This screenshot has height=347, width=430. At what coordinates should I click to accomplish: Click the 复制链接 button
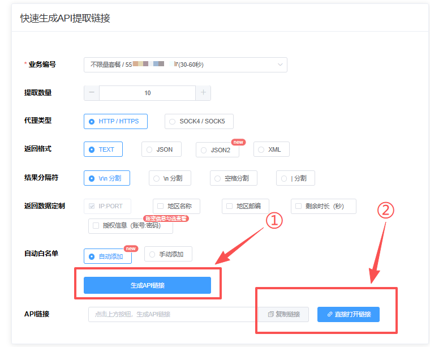(x=284, y=314)
